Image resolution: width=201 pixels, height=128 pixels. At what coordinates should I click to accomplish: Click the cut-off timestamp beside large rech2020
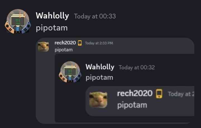[181, 94]
